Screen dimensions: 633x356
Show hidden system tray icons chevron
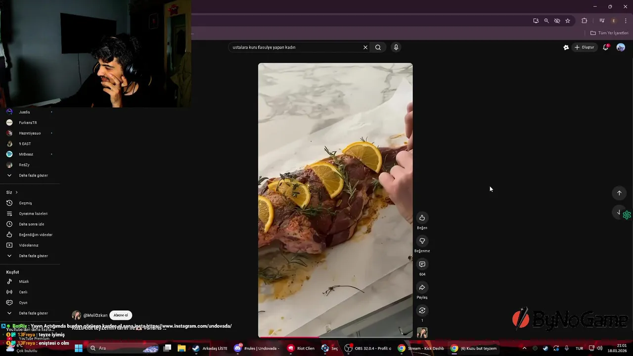[524, 348]
